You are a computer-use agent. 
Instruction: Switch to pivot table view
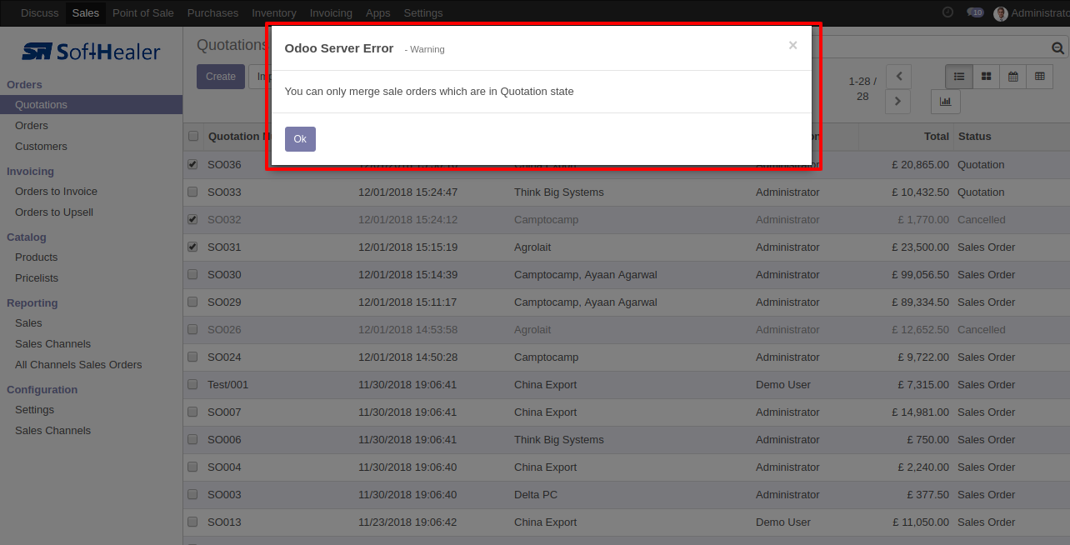(x=1039, y=76)
